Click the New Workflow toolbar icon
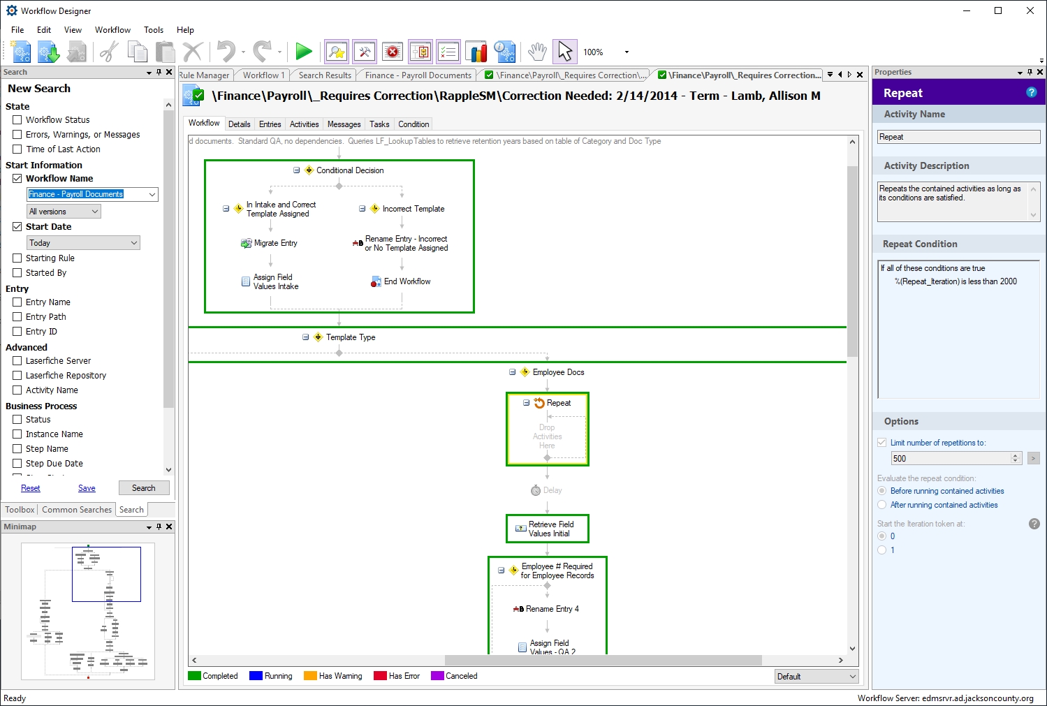This screenshot has height=706, width=1047. pos(20,52)
